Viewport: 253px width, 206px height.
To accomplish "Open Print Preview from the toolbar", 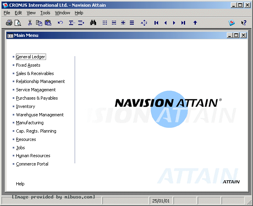I will tap(18, 23).
